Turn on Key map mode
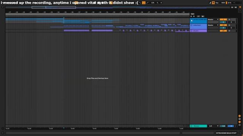 point(217,3)
